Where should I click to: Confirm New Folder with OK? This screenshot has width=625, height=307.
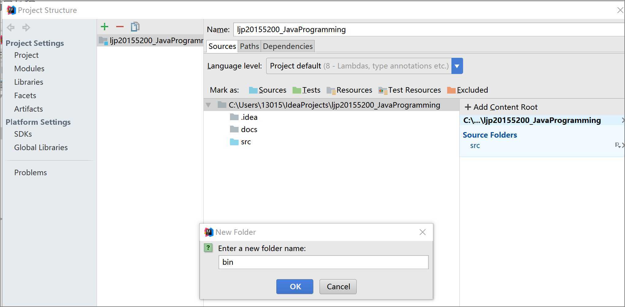click(x=295, y=287)
